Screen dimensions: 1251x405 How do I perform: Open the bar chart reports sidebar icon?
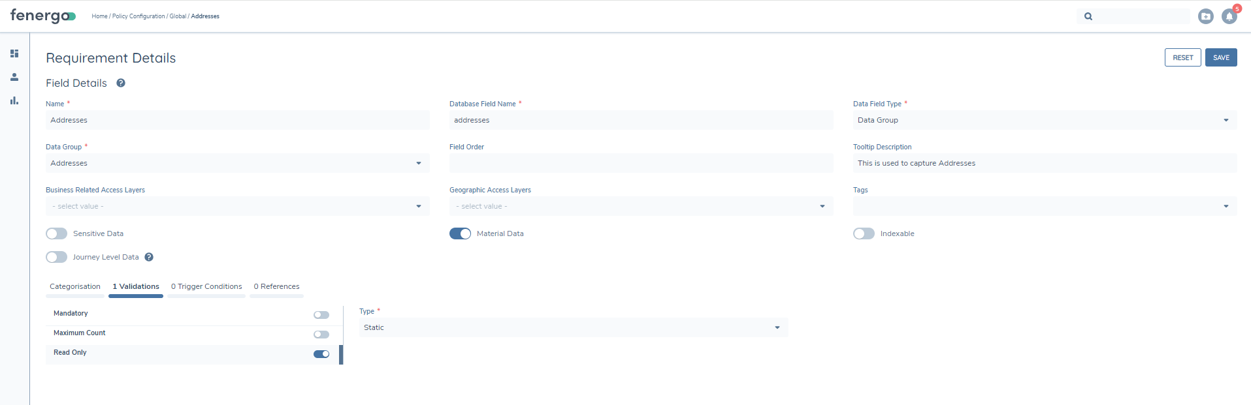[x=14, y=100]
